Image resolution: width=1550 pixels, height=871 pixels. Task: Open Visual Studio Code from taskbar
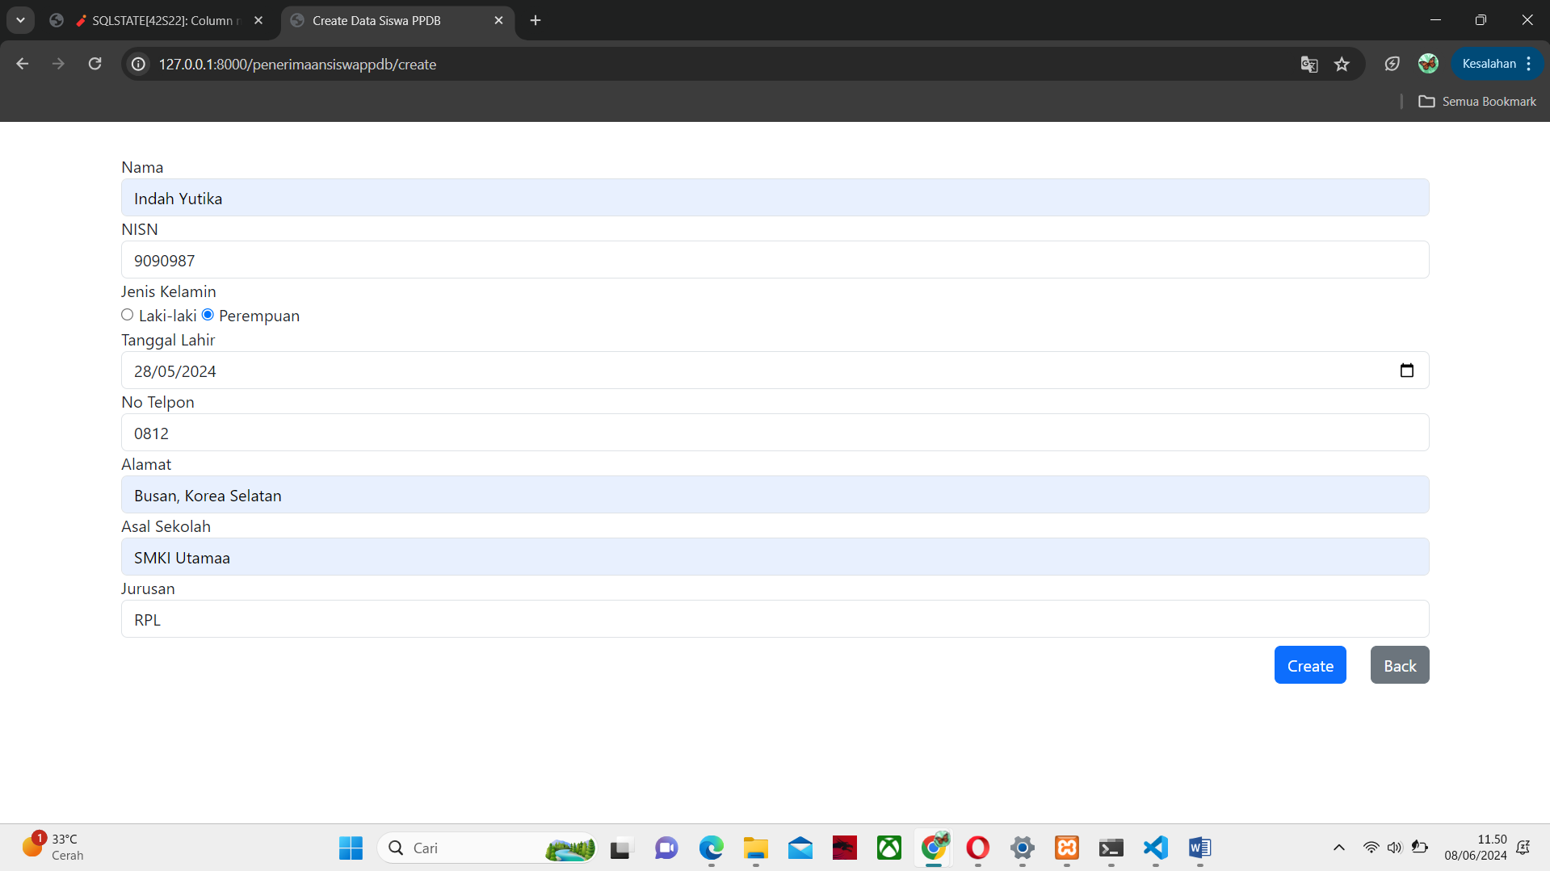tap(1156, 848)
